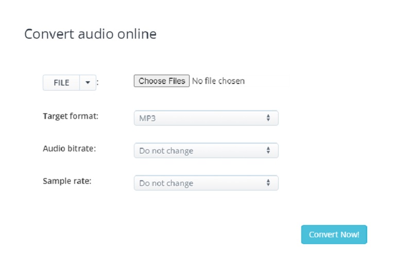This screenshot has height=259, width=412.
Task: Click 'Do not change' text in Sample rate
Action: pyautogui.click(x=166, y=183)
